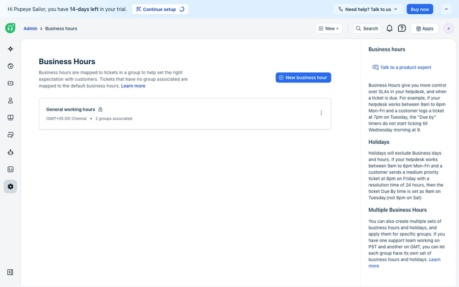Click the lock icon beside General working hours
The width and height of the screenshot is (459, 287).
pos(100,110)
